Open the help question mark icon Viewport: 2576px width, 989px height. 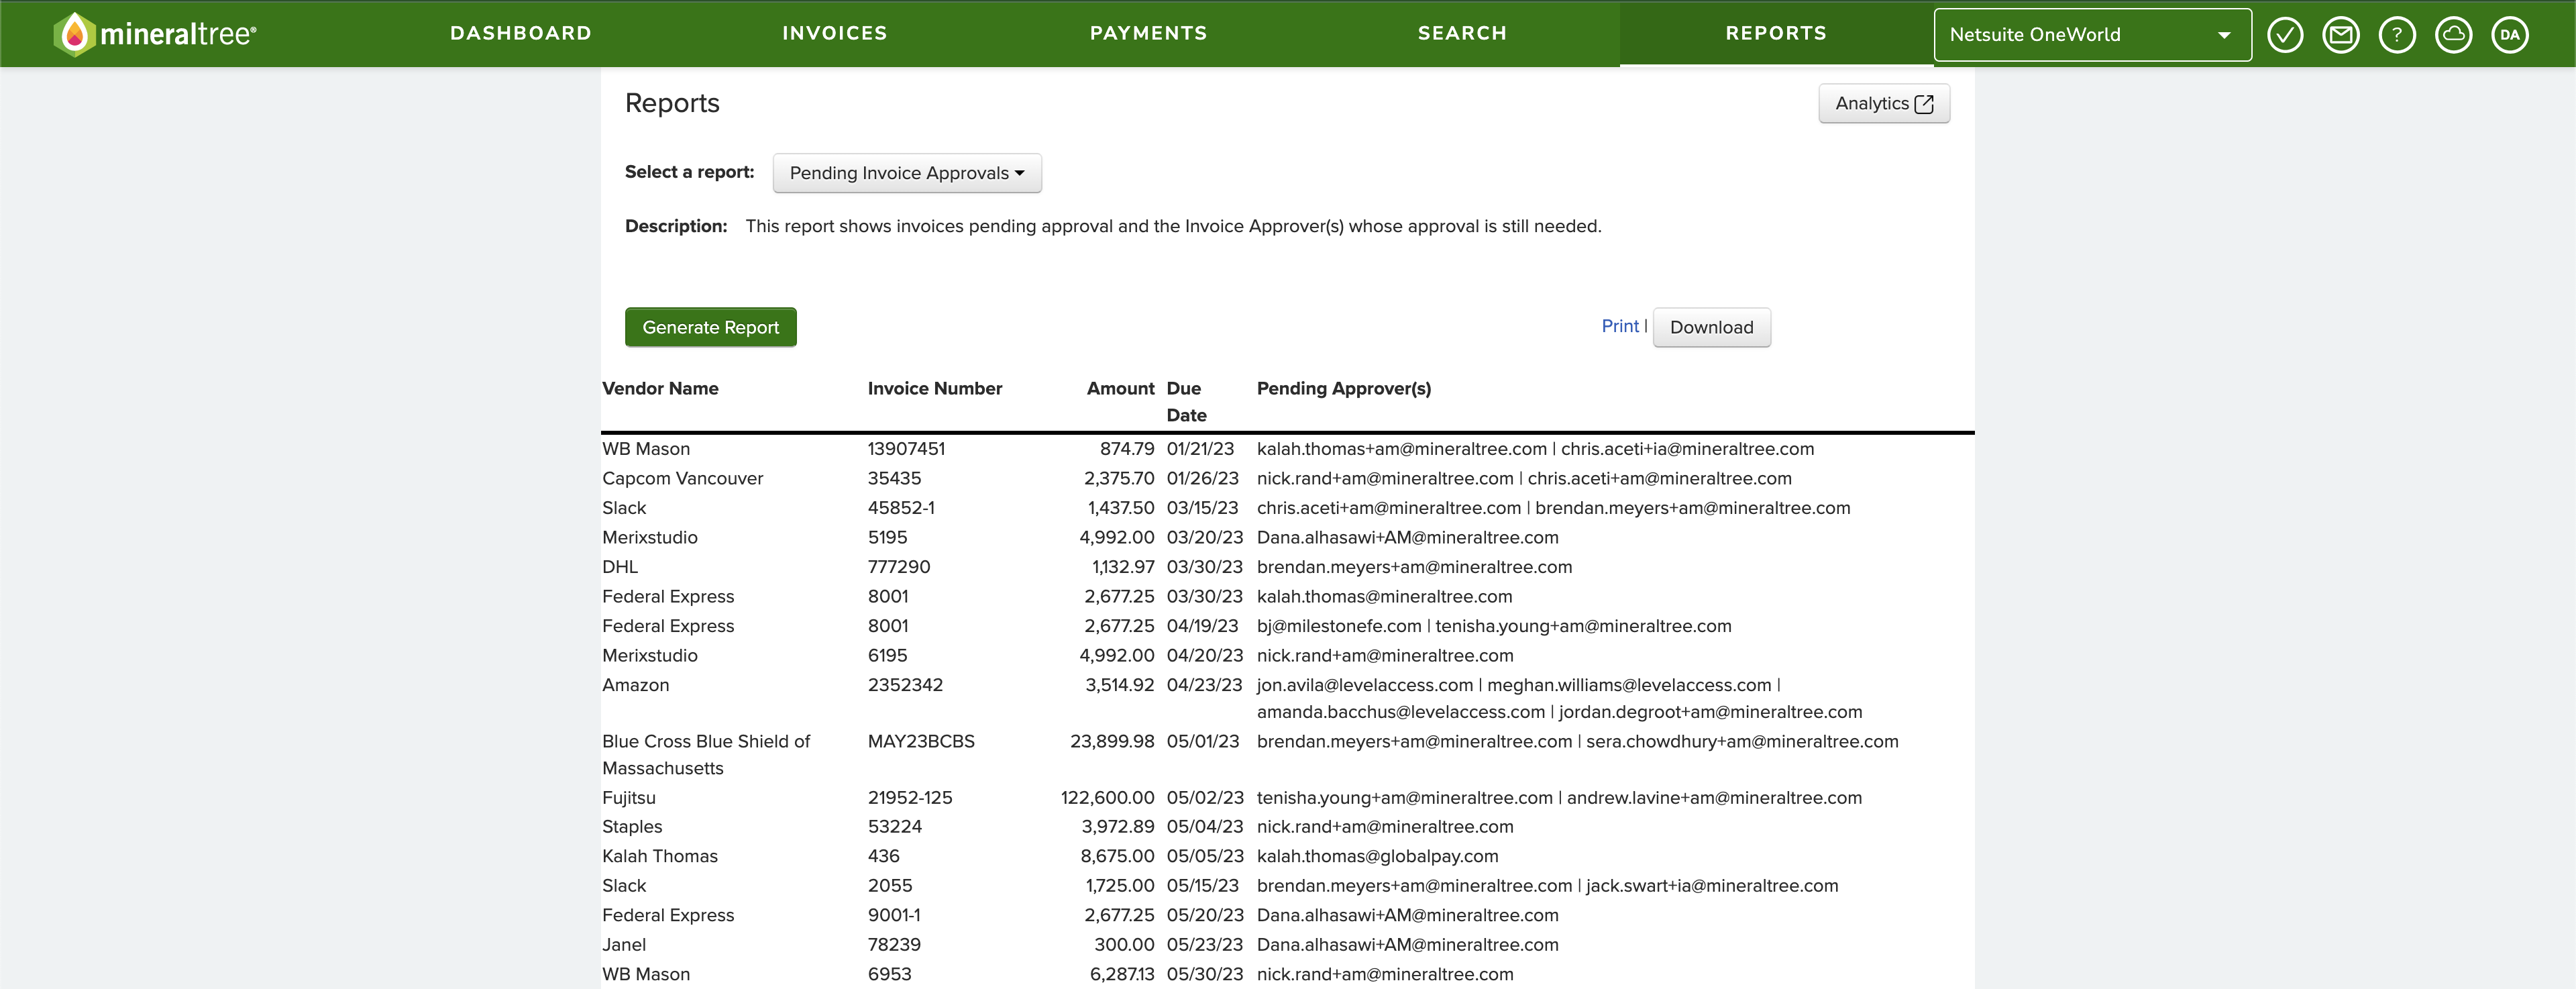(2397, 35)
